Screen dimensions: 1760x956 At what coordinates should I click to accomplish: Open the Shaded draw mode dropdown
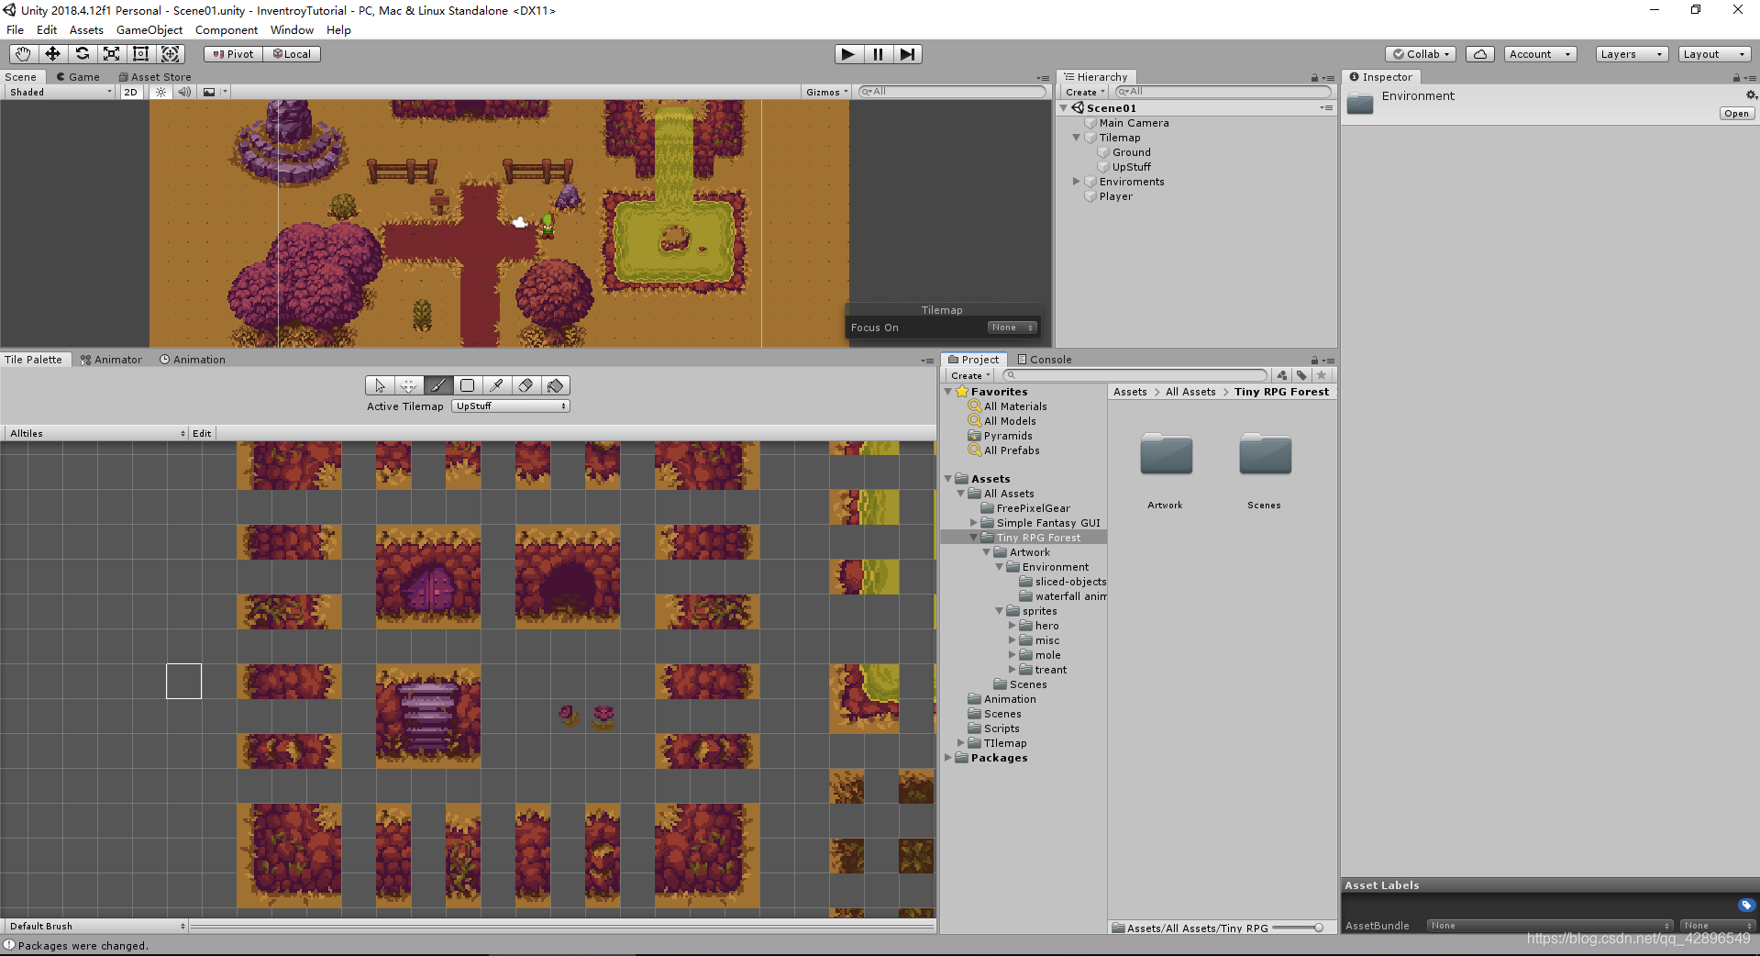click(x=58, y=92)
